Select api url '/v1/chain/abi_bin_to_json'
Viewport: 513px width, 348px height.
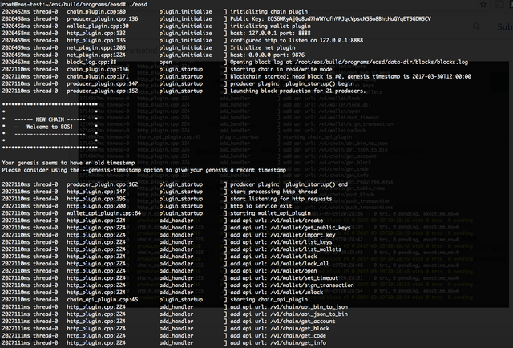309,307
